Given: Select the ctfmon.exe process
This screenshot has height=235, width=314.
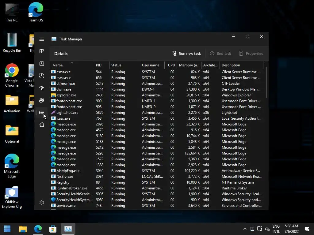Looking at the screenshot, I should coord(157,84).
